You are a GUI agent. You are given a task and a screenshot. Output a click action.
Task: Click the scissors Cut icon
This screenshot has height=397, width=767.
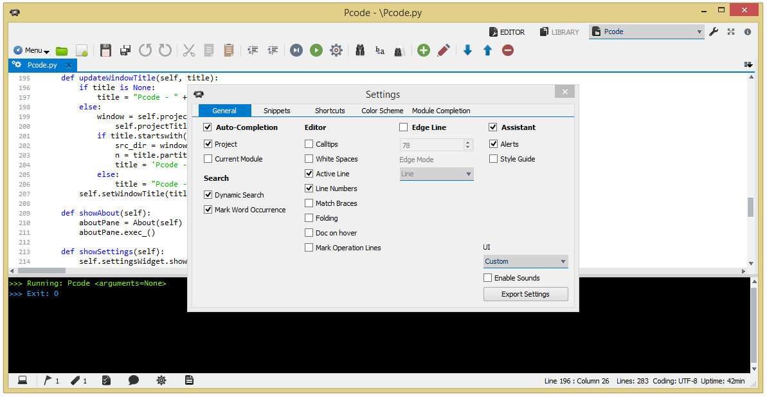(x=189, y=50)
